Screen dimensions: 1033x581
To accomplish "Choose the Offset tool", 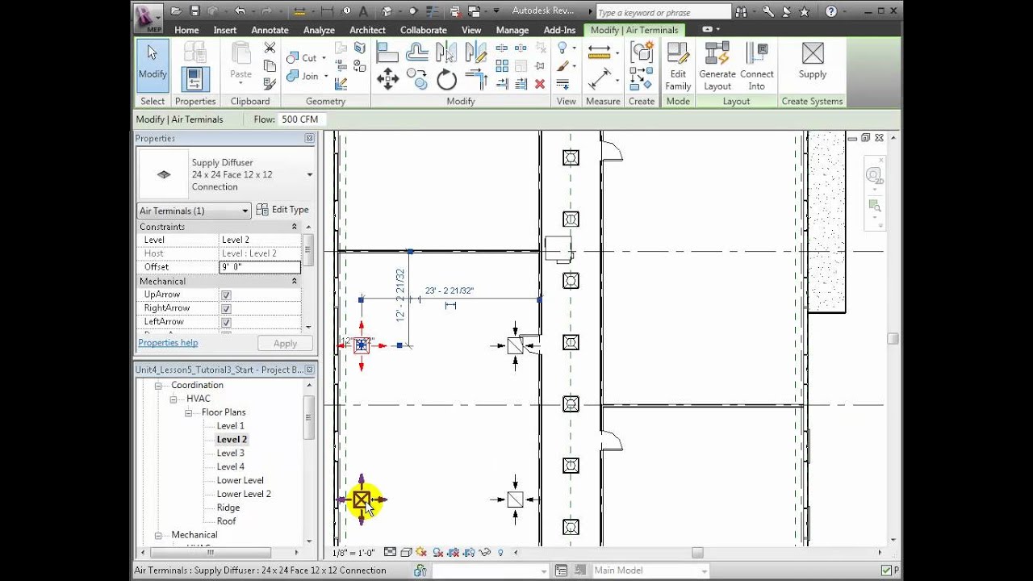I will pyautogui.click(x=417, y=52).
